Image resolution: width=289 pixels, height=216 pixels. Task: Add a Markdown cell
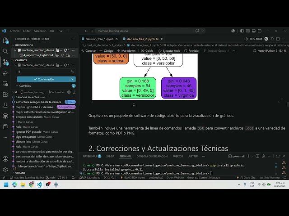[x=126, y=51]
